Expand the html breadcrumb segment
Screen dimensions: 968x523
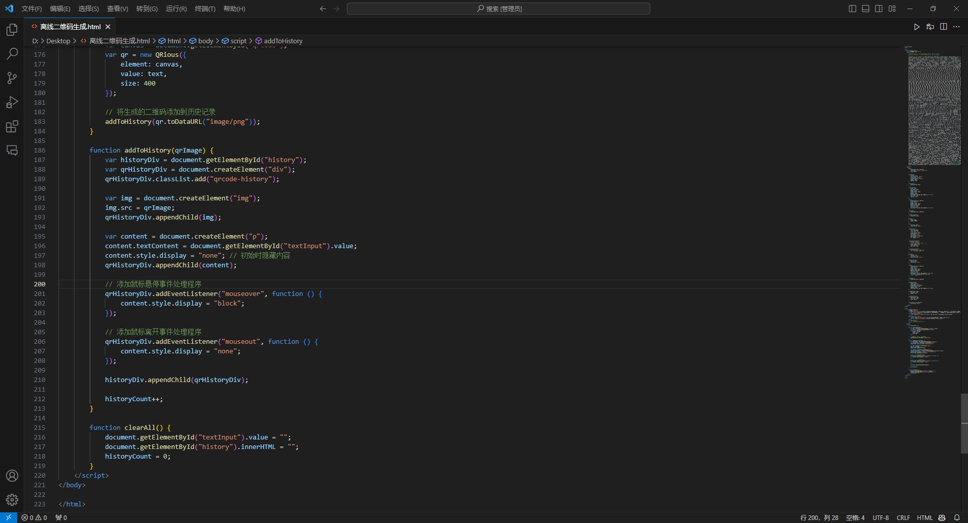[x=170, y=41]
